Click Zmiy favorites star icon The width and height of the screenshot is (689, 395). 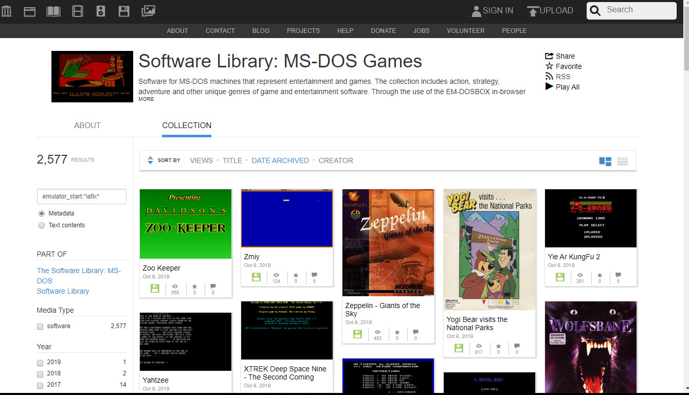pyautogui.click(x=296, y=276)
